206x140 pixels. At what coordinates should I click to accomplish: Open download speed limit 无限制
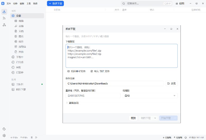(167, 137)
